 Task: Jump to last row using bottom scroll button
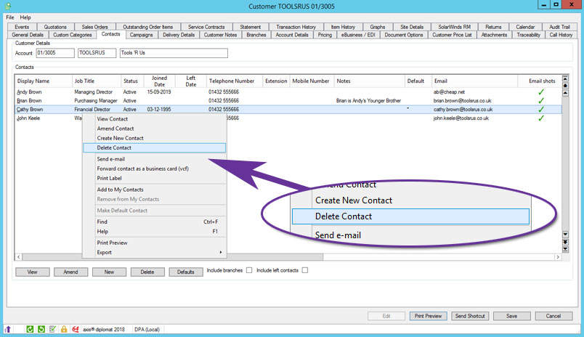point(565,250)
